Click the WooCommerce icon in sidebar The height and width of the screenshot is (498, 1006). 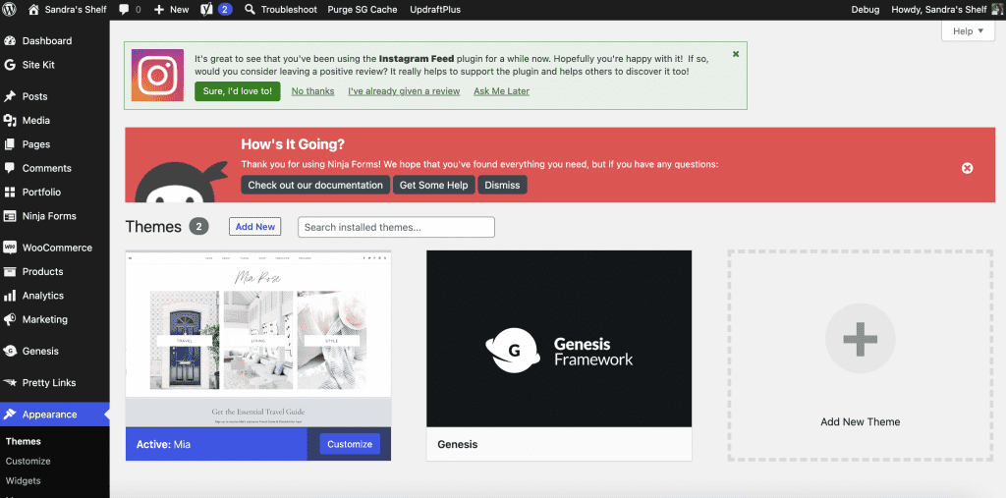point(10,248)
